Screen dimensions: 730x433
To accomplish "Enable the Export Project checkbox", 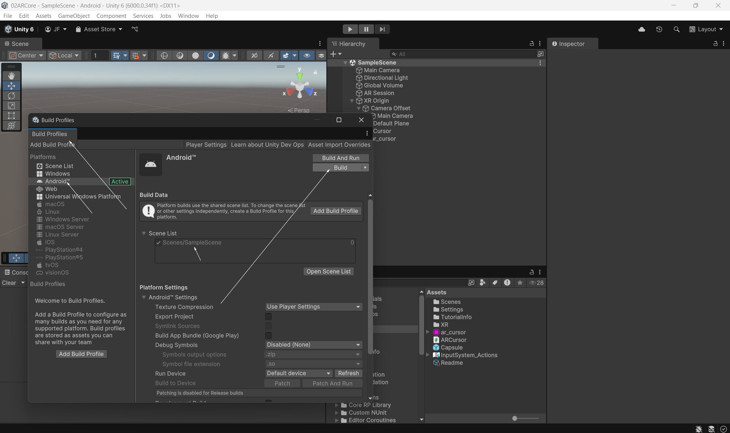I will click(x=268, y=317).
